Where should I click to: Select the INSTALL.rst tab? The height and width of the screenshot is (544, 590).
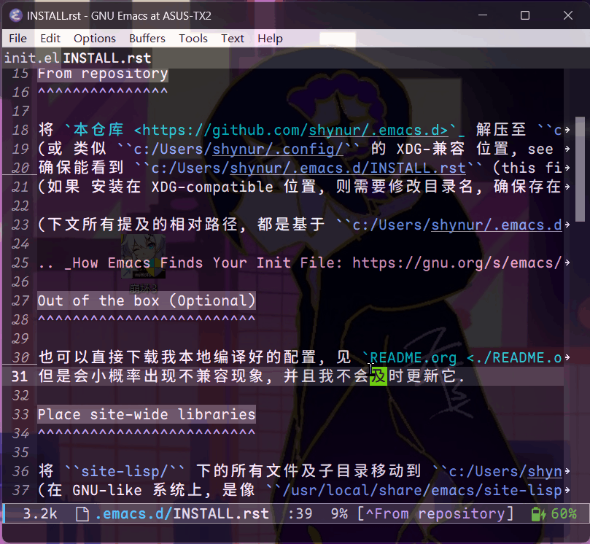[107, 58]
